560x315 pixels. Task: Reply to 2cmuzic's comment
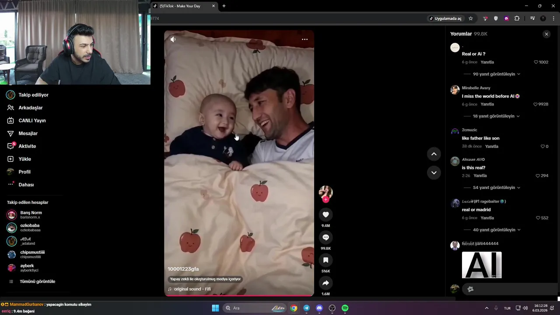[x=491, y=146]
